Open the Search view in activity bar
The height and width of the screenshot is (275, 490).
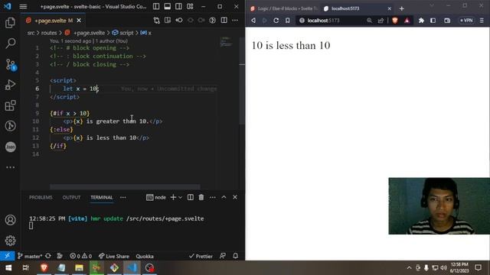click(10, 44)
